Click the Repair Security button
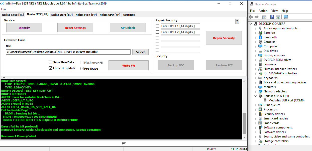 [x=224, y=38]
